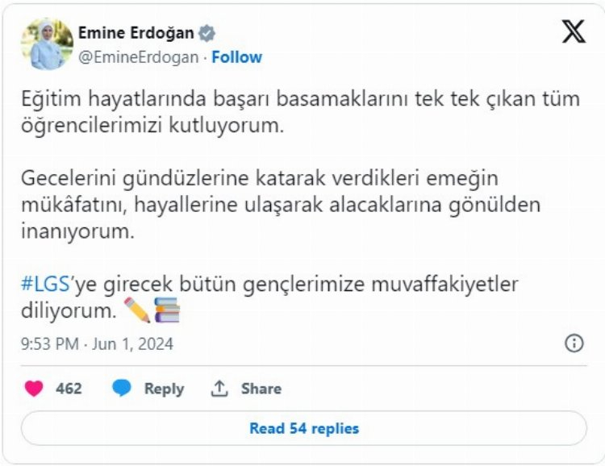Image resolution: width=605 pixels, height=466 pixels.
Task: Open the tweet info circle icon
Action: point(574,343)
